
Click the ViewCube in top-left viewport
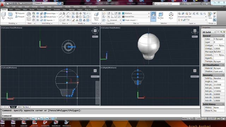pos(95,31)
